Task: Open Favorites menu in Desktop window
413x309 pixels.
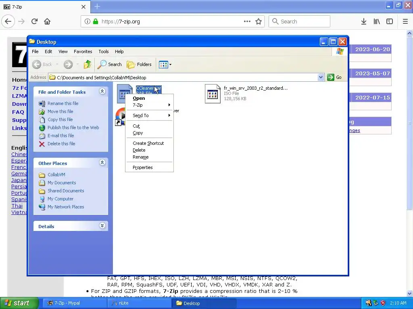Action: pos(83,51)
